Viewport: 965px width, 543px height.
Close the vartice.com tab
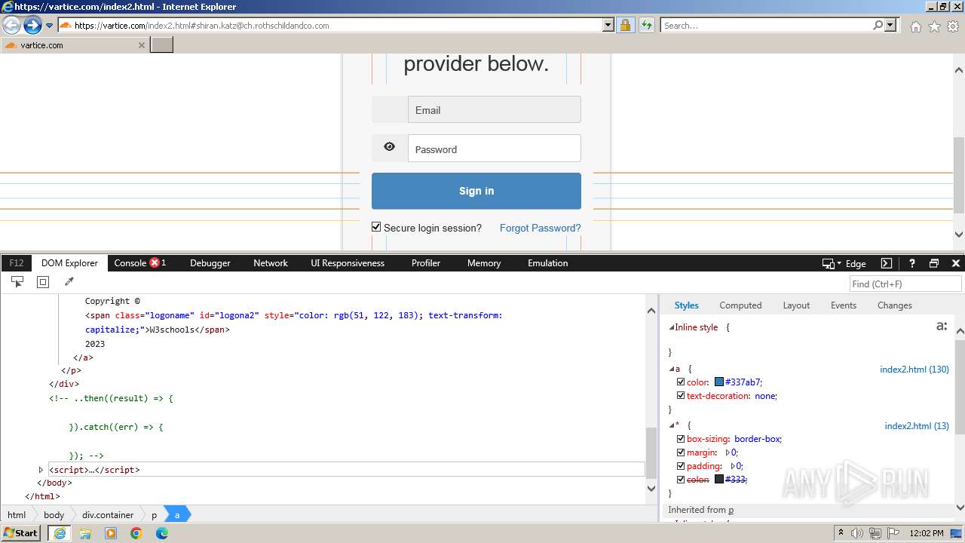[141, 45]
